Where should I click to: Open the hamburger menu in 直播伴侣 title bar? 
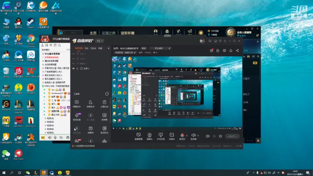225,41
